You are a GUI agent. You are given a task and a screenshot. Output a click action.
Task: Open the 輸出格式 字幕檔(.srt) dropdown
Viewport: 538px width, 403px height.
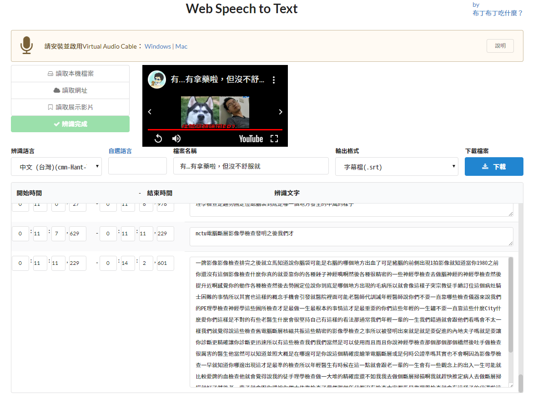tap(397, 167)
